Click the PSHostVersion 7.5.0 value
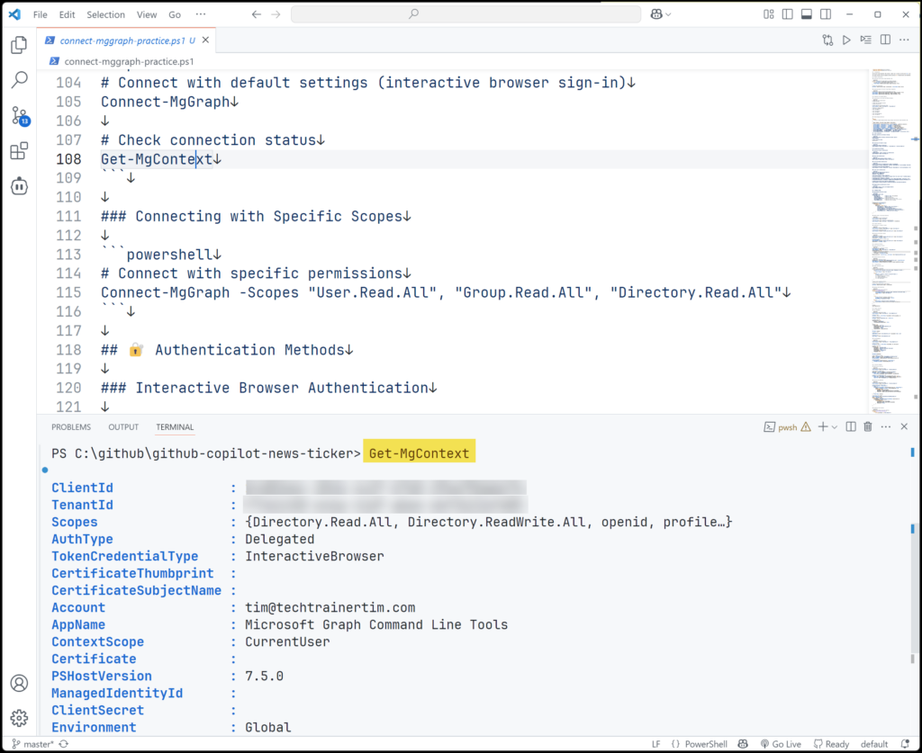Viewport: 922px width, 753px height. pos(264,676)
